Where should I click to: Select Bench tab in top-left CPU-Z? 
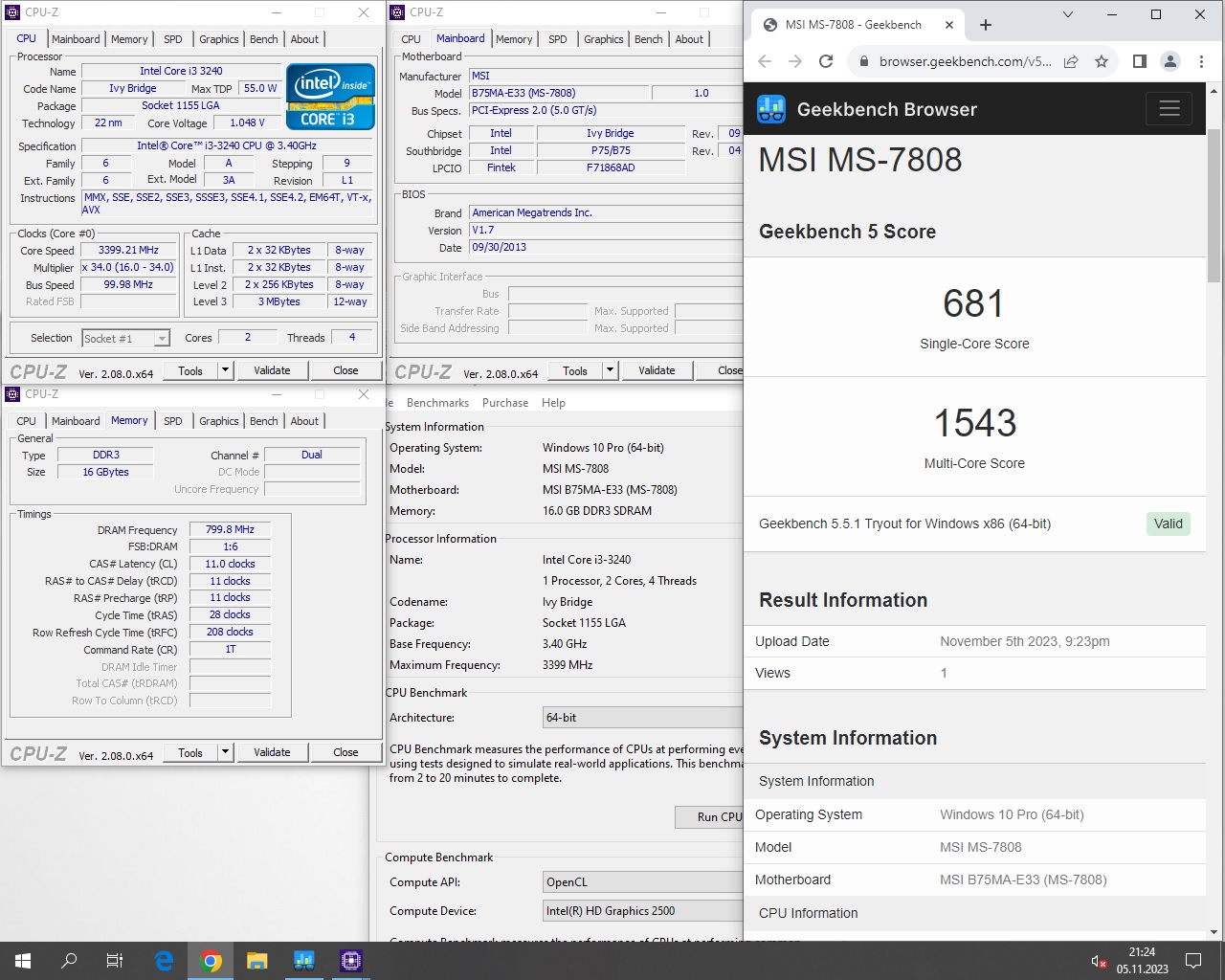[x=263, y=39]
